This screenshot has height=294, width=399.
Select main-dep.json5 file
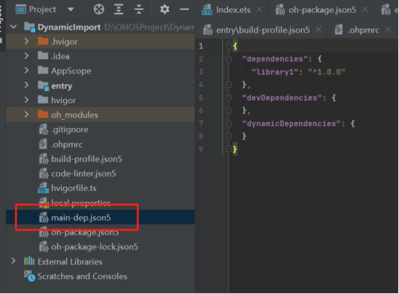[x=81, y=217]
